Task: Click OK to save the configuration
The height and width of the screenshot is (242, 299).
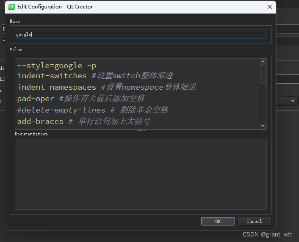Action: click(x=218, y=221)
